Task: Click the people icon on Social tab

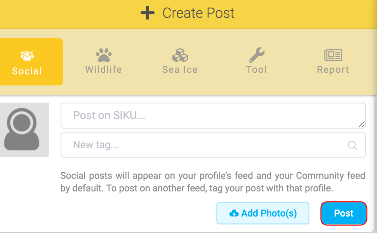Action: (27, 55)
